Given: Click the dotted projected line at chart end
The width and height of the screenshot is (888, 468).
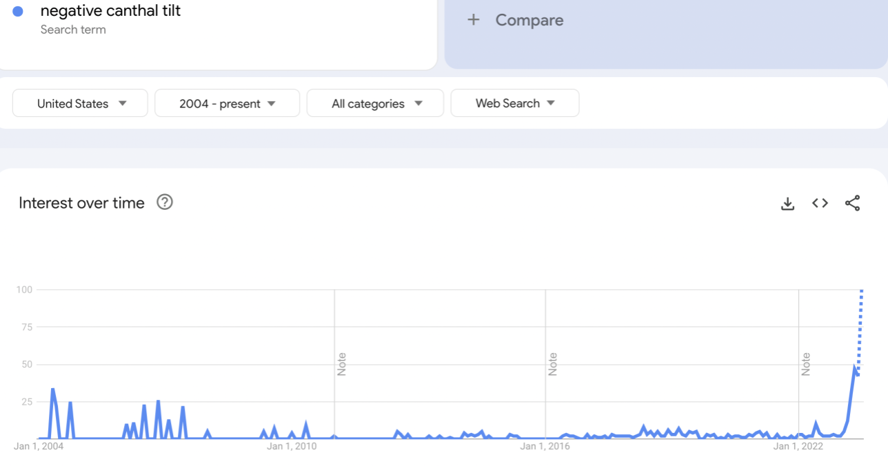Looking at the screenshot, I should (x=860, y=330).
